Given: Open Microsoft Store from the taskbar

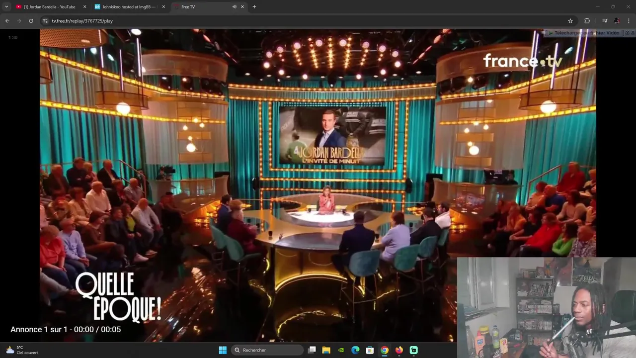Looking at the screenshot, I should point(370,350).
